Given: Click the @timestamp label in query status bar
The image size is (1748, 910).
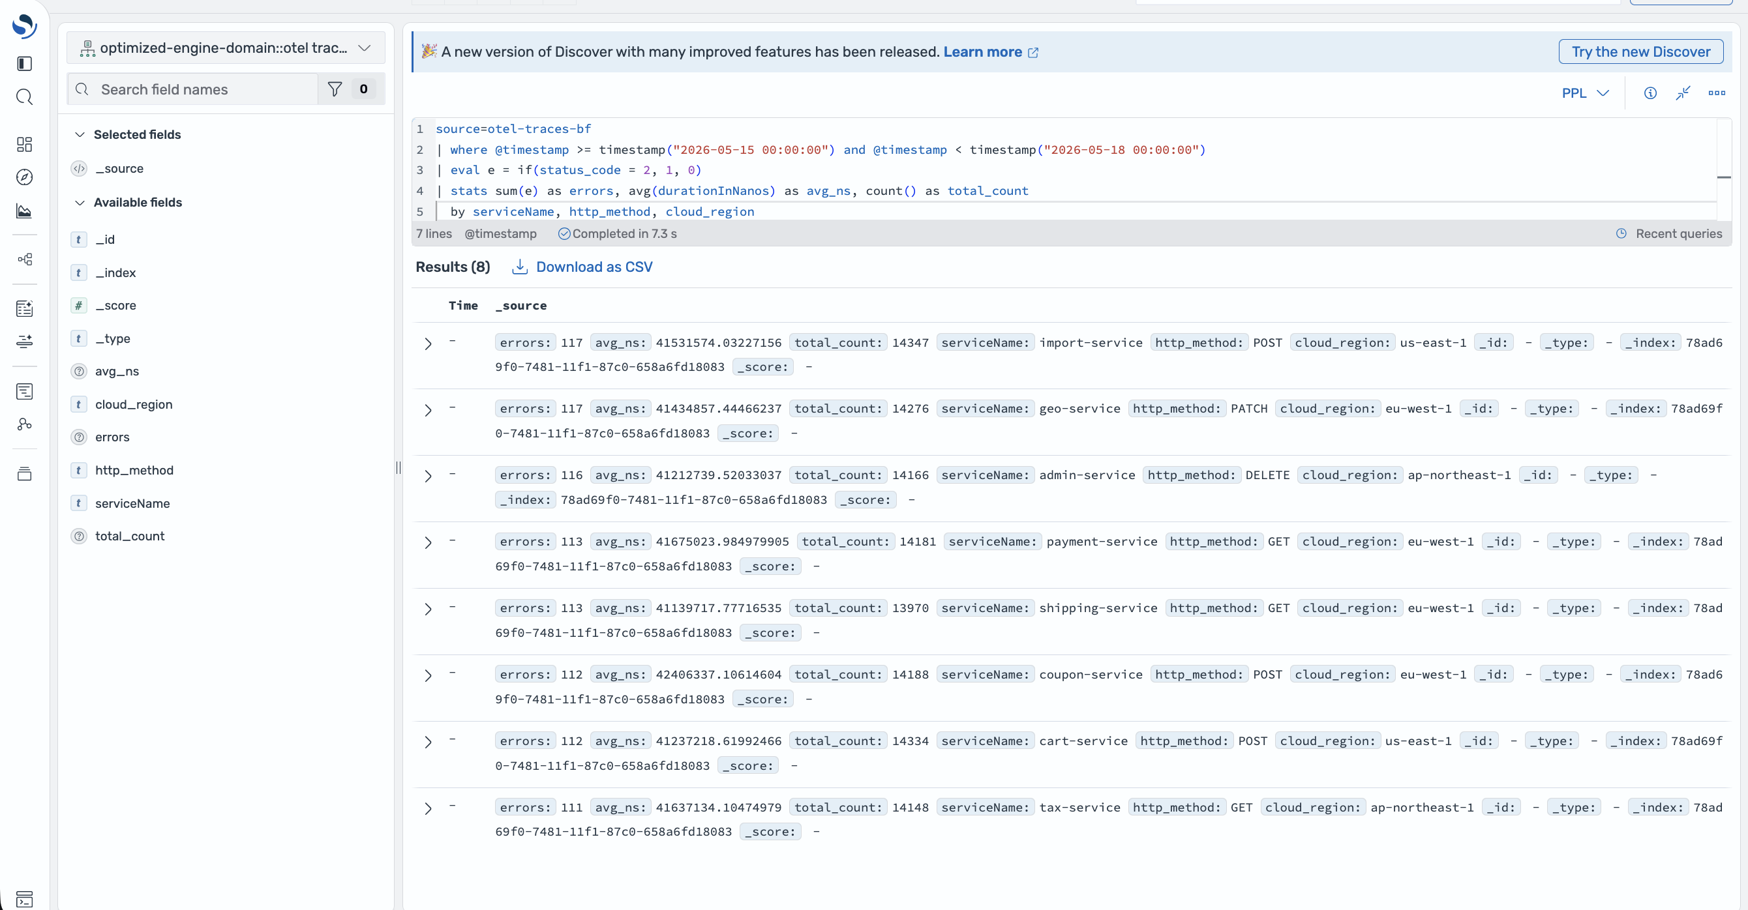Looking at the screenshot, I should [500, 233].
